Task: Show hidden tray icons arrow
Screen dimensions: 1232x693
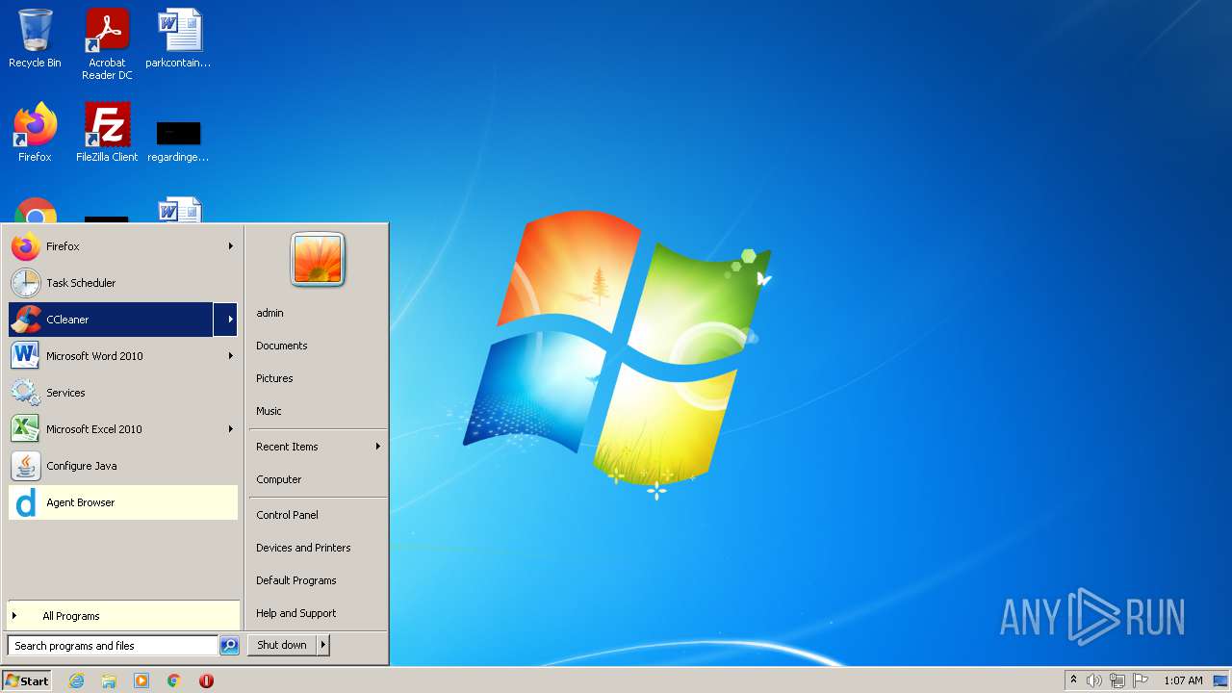Action: pyautogui.click(x=1073, y=680)
